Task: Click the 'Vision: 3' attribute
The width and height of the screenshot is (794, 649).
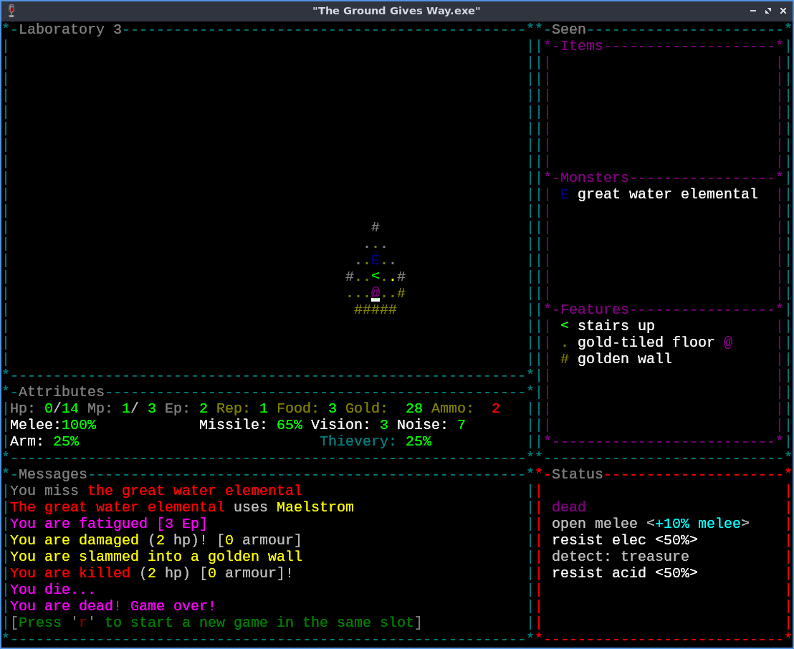Action: [x=350, y=424]
